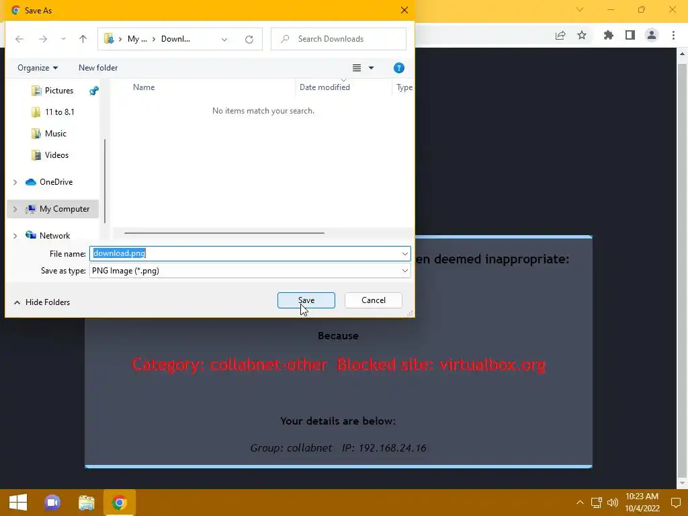Open the clock showing 10:23 AM
This screenshot has height=516, width=688.
point(642,503)
